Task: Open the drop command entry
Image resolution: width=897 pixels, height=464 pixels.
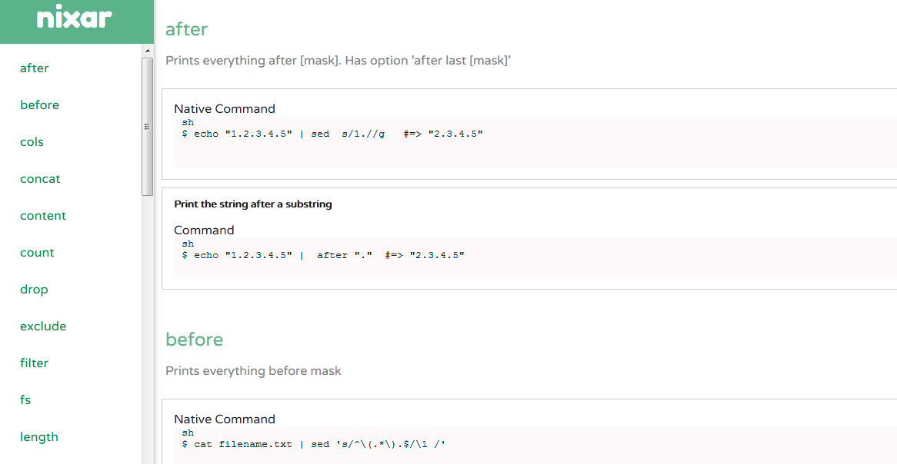Action: (x=34, y=289)
